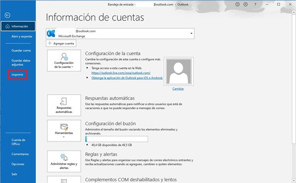296x183 pixels.
Task: Expand the account selector dropdown
Action: coord(191,34)
